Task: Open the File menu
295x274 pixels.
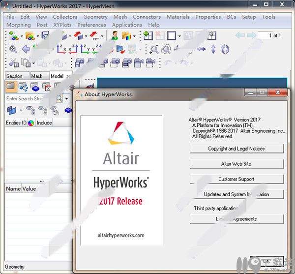Action: (10, 17)
